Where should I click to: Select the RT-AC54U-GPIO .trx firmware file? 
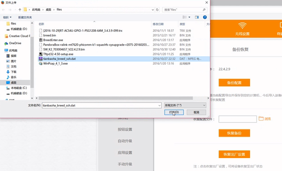[x=83, y=31]
